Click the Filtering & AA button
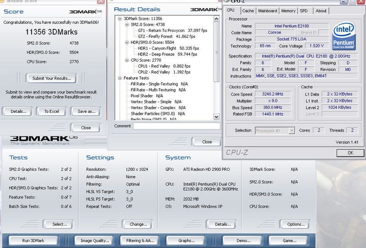The width and height of the screenshot is (366, 248). point(139,240)
